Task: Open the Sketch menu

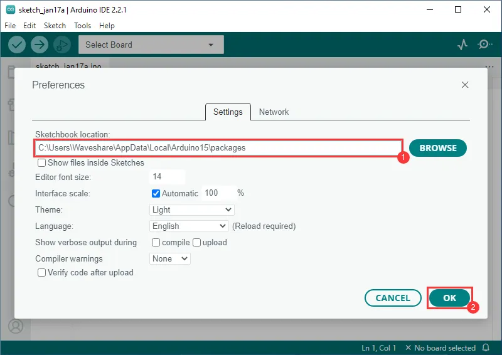Action: coord(55,26)
